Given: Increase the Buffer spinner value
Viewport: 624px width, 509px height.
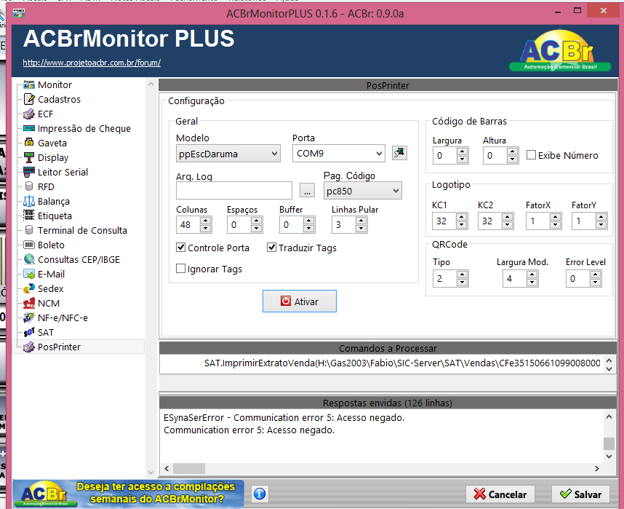Looking at the screenshot, I should coord(309,221).
